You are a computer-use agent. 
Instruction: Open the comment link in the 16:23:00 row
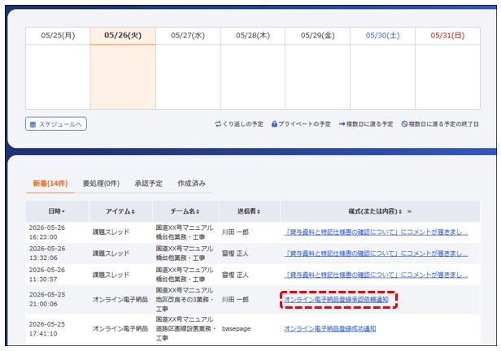376,232
